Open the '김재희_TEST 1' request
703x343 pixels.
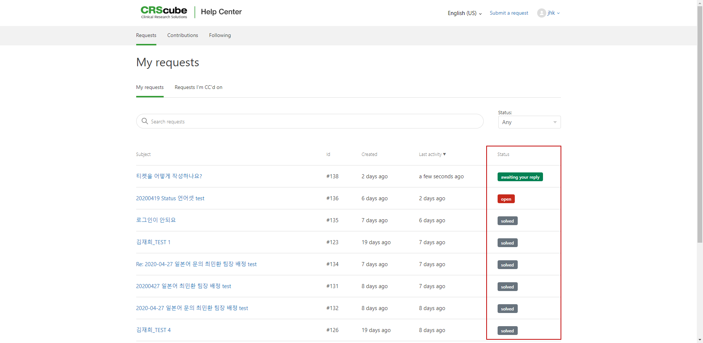point(153,242)
